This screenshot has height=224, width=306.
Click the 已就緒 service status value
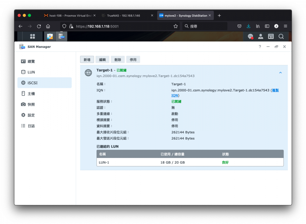point(176,102)
